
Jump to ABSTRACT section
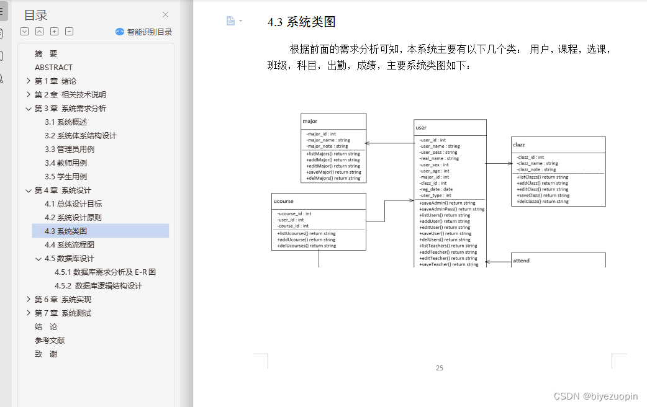(53, 67)
